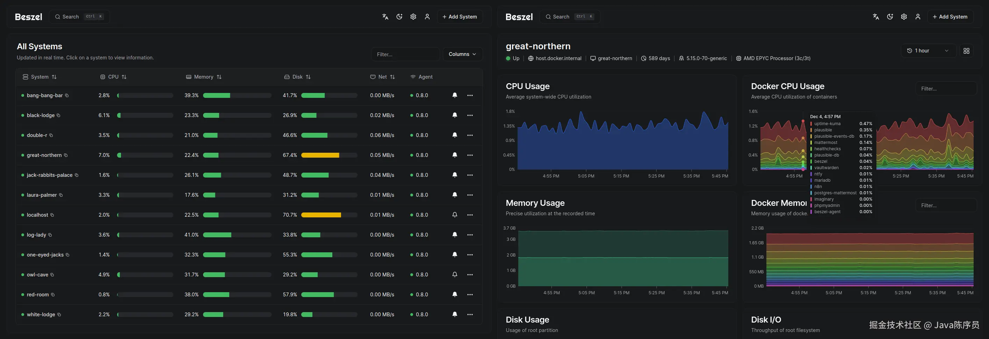Sort table by the CPU column header

pos(113,77)
